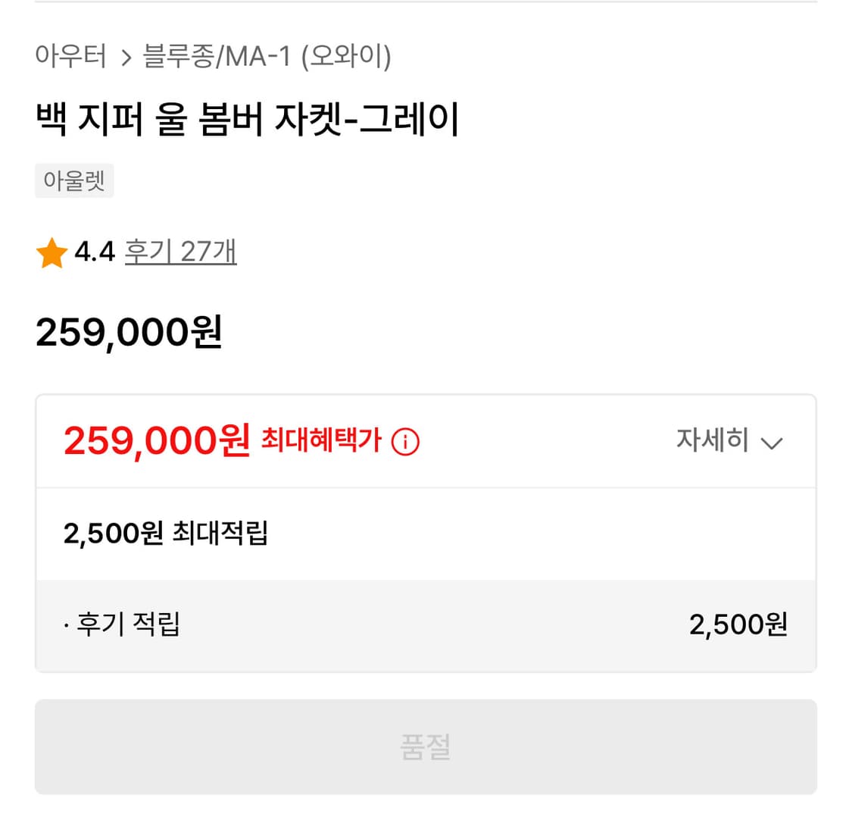
Task: Click the 2,500원 최대적립 line
Action: tap(166, 534)
